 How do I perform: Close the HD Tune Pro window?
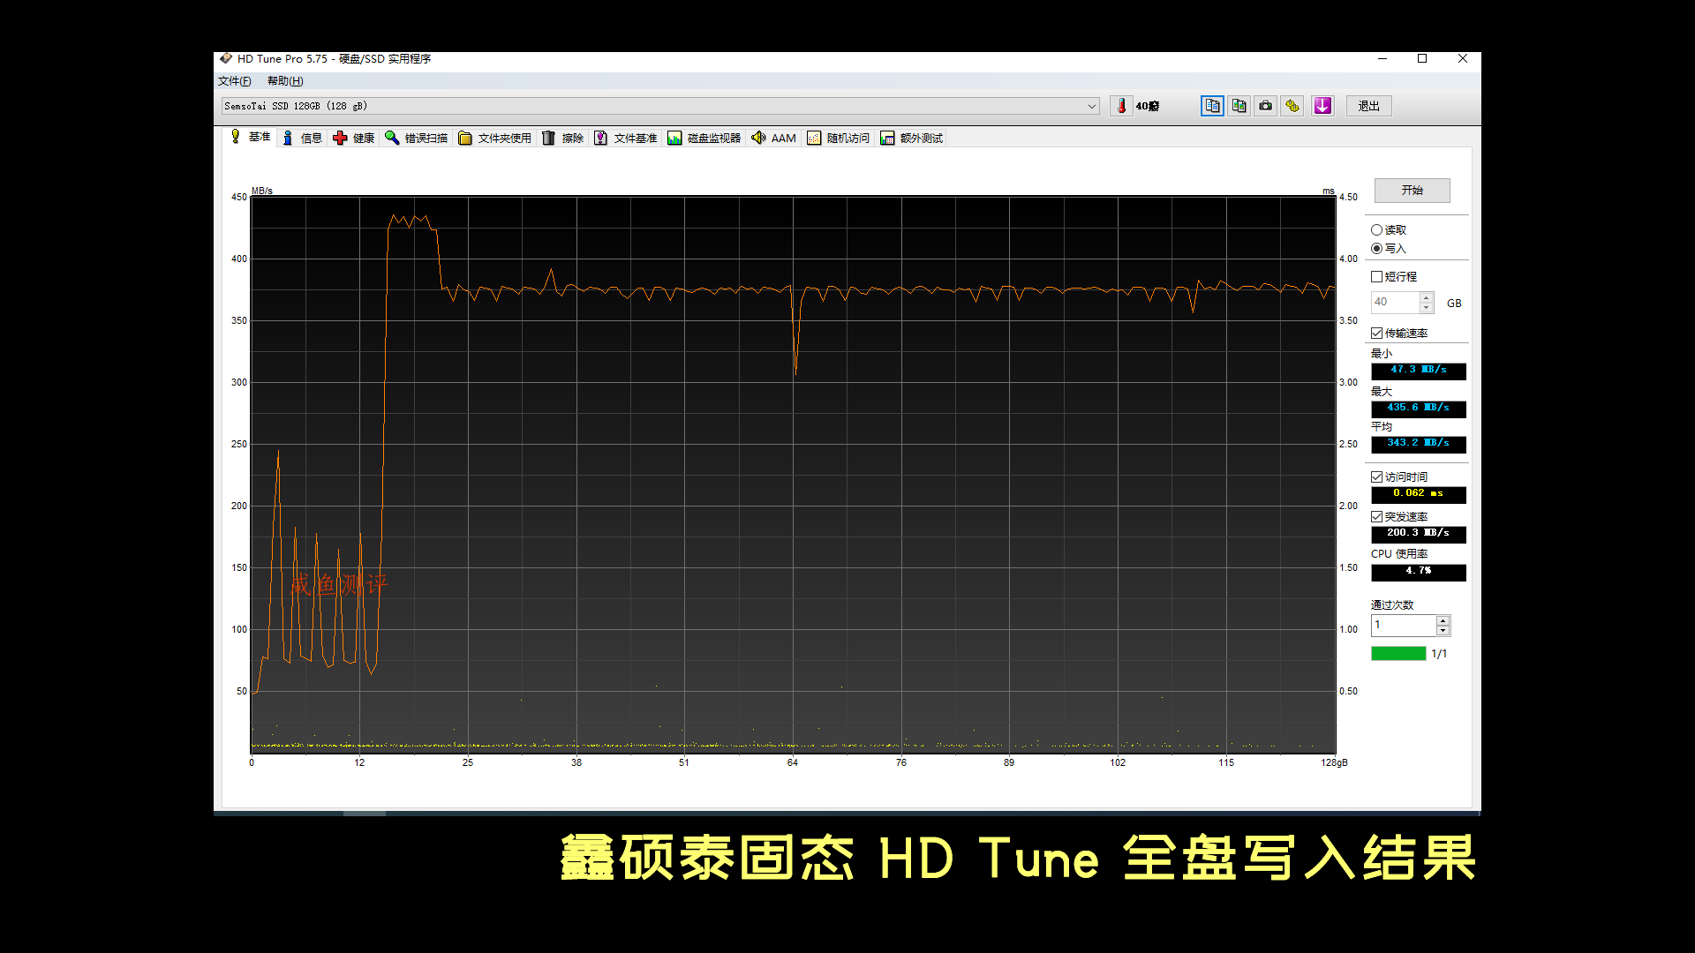1463,59
